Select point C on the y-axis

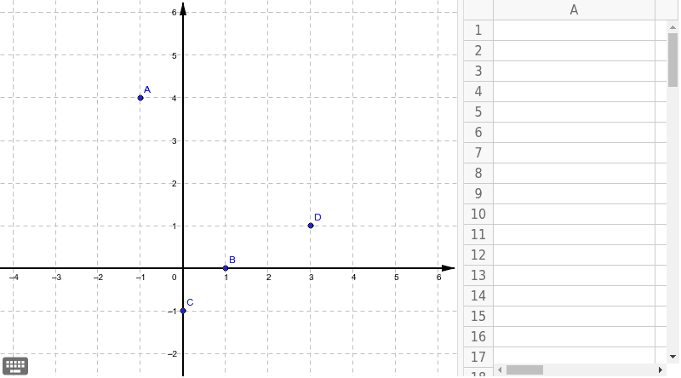(183, 311)
